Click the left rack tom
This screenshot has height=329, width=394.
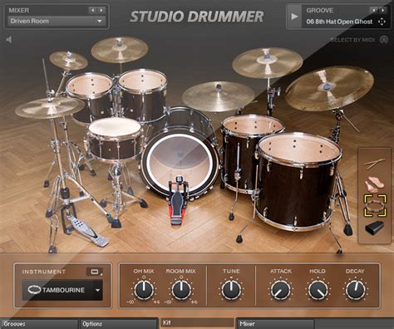pyautogui.click(x=89, y=97)
